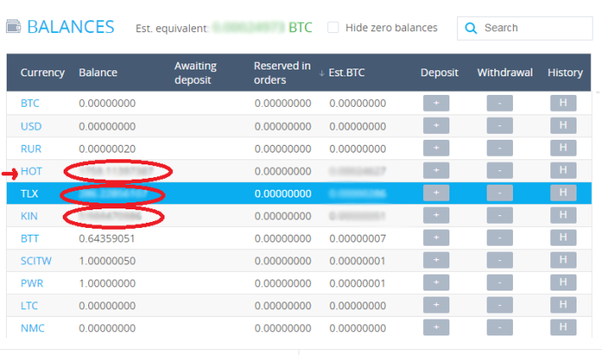Open withdrawal for HOT row
The height and width of the screenshot is (355, 602).
click(x=499, y=170)
